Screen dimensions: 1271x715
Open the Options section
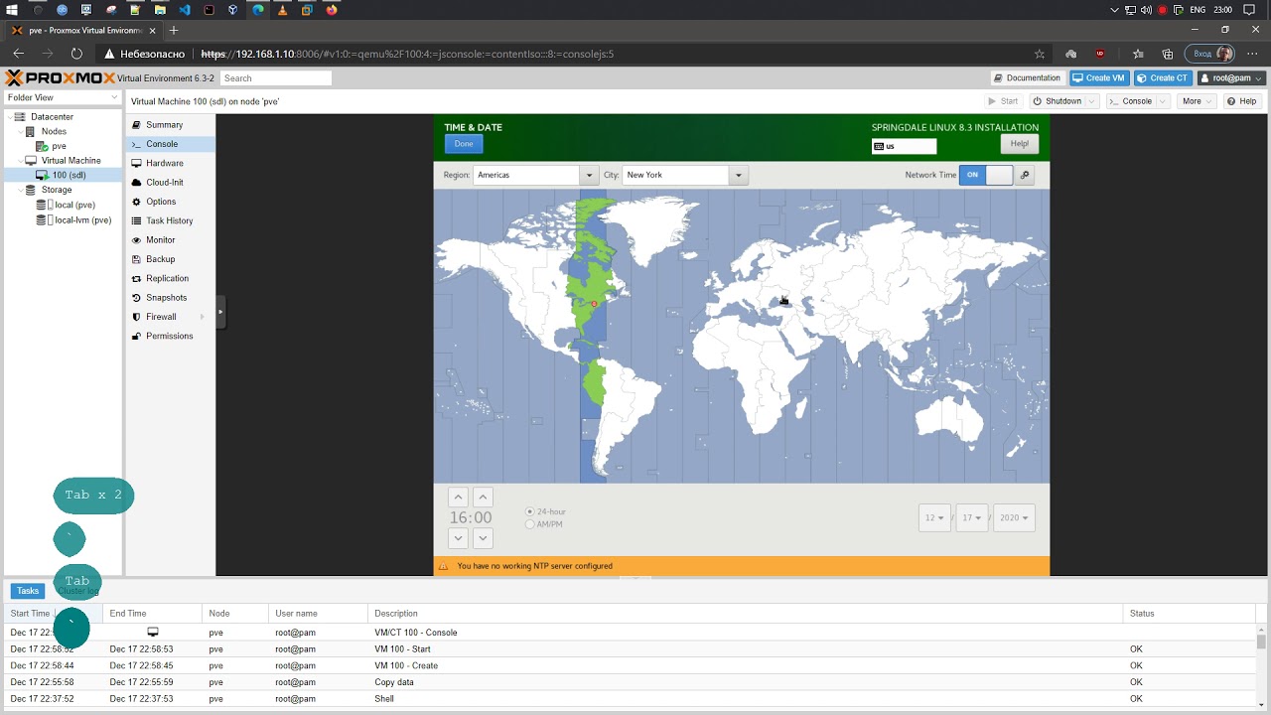pos(161,202)
